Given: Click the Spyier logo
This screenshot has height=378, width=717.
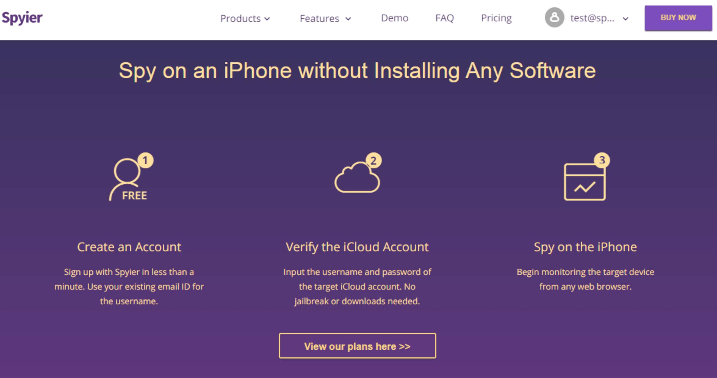Looking at the screenshot, I should click(x=22, y=18).
